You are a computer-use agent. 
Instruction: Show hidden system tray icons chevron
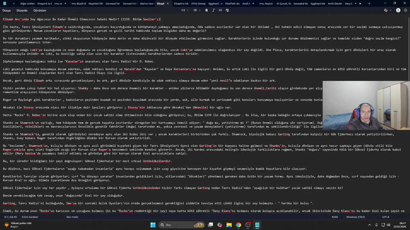tap(370, 225)
